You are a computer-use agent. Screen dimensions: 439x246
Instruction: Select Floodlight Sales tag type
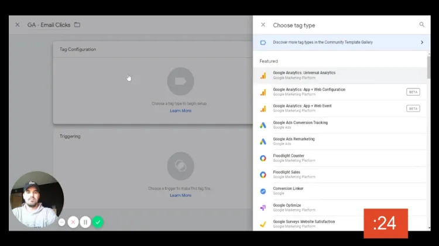tap(340, 175)
